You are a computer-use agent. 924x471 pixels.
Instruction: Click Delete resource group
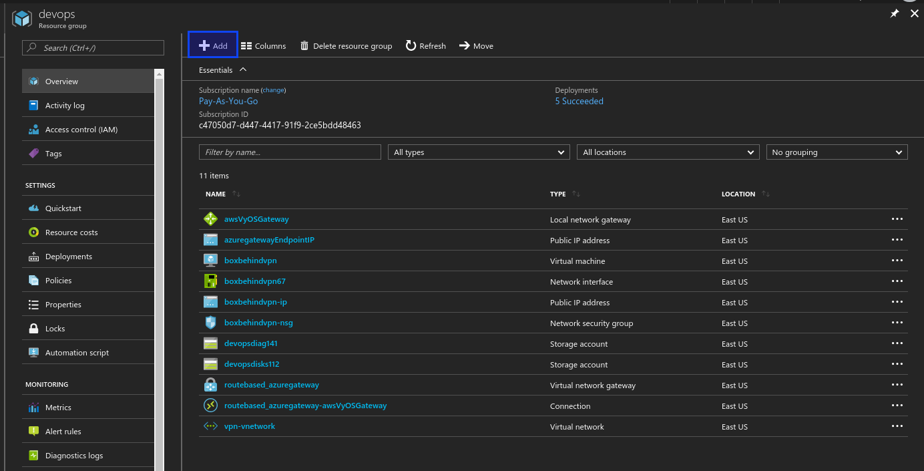(x=346, y=46)
